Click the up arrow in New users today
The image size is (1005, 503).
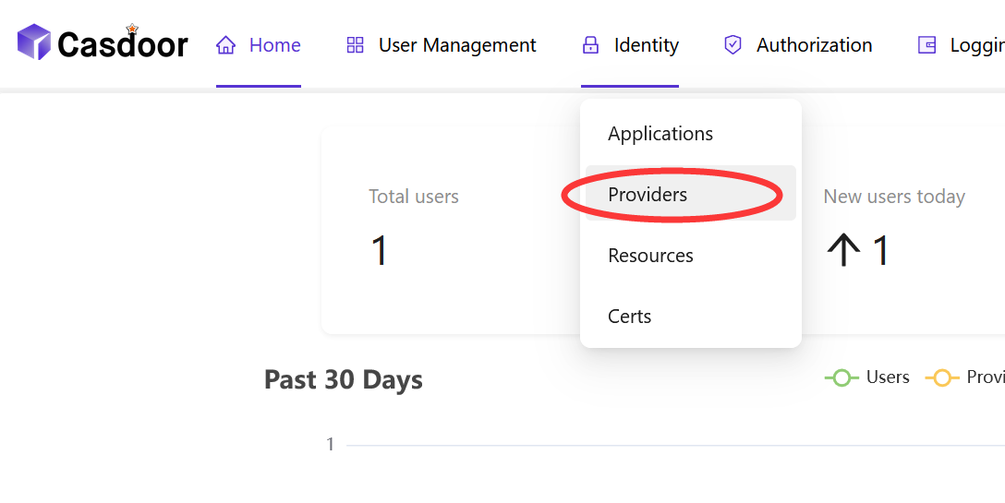(x=843, y=250)
